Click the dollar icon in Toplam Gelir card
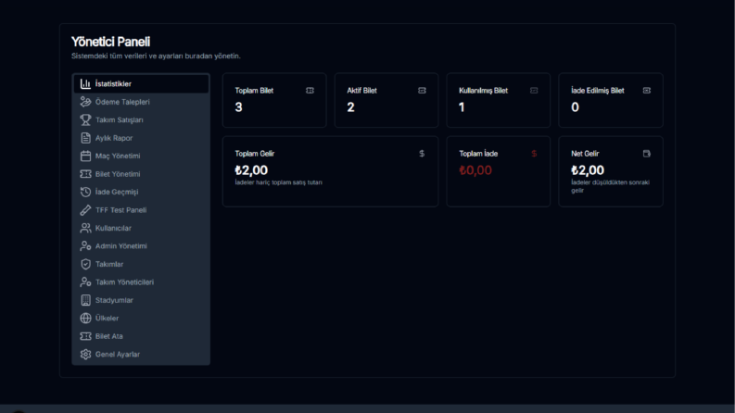 point(422,154)
